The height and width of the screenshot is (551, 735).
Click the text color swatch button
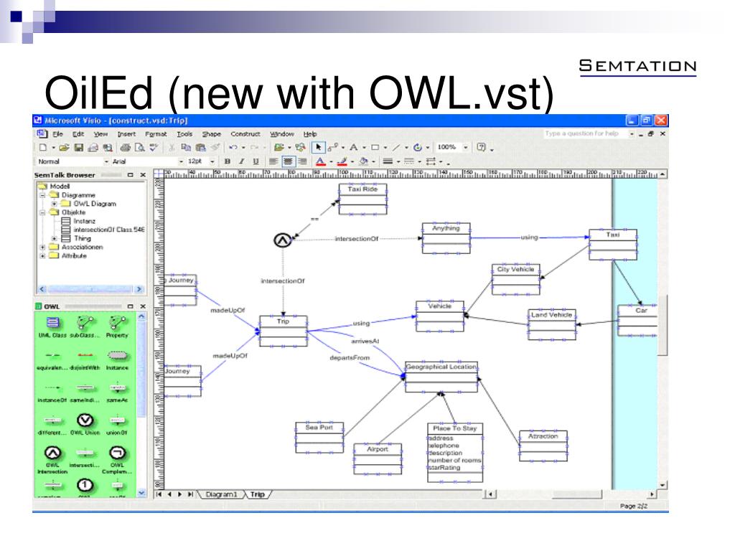tap(320, 161)
